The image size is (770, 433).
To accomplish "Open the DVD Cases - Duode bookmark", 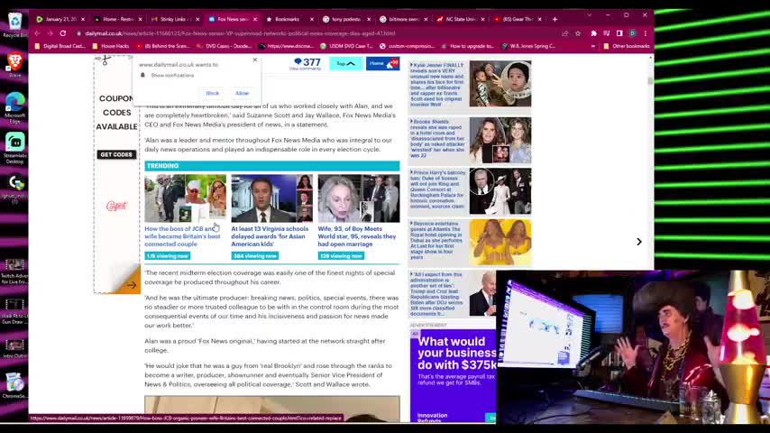I will [224, 46].
